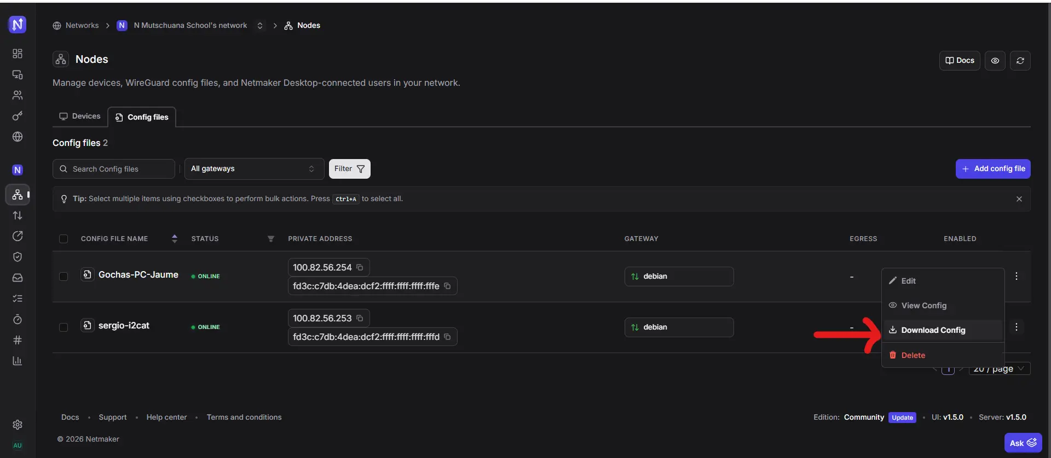
Task: Click the AU user avatar
Action: click(18, 445)
